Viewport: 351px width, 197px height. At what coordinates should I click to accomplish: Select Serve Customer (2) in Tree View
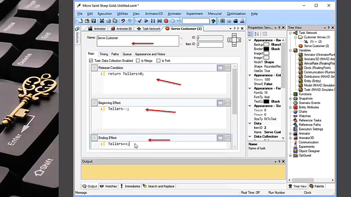(316, 46)
